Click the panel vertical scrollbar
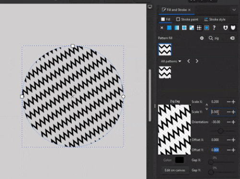240x179 pixels. 150,95
